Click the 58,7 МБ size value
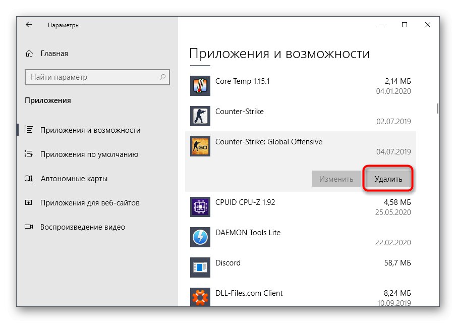The width and height of the screenshot is (456, 323). tap(397, 263)
